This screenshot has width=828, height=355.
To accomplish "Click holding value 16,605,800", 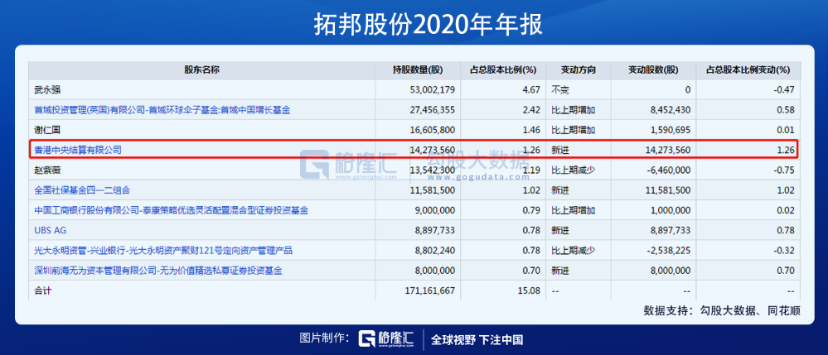I will 432,130.
